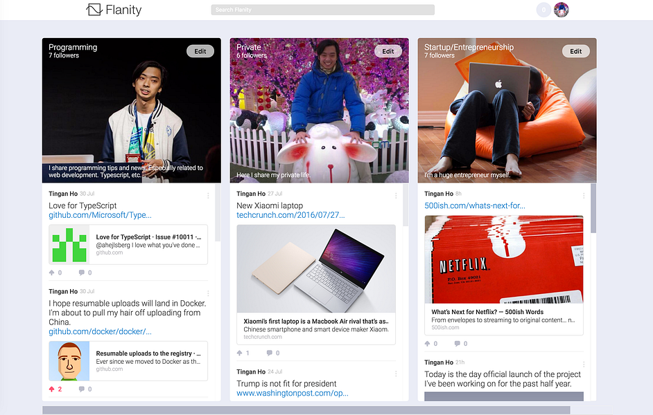Click the Startup column vertical scrollbar
The image size is (653, 415).
pyautogui.click(x=593, y=208)
